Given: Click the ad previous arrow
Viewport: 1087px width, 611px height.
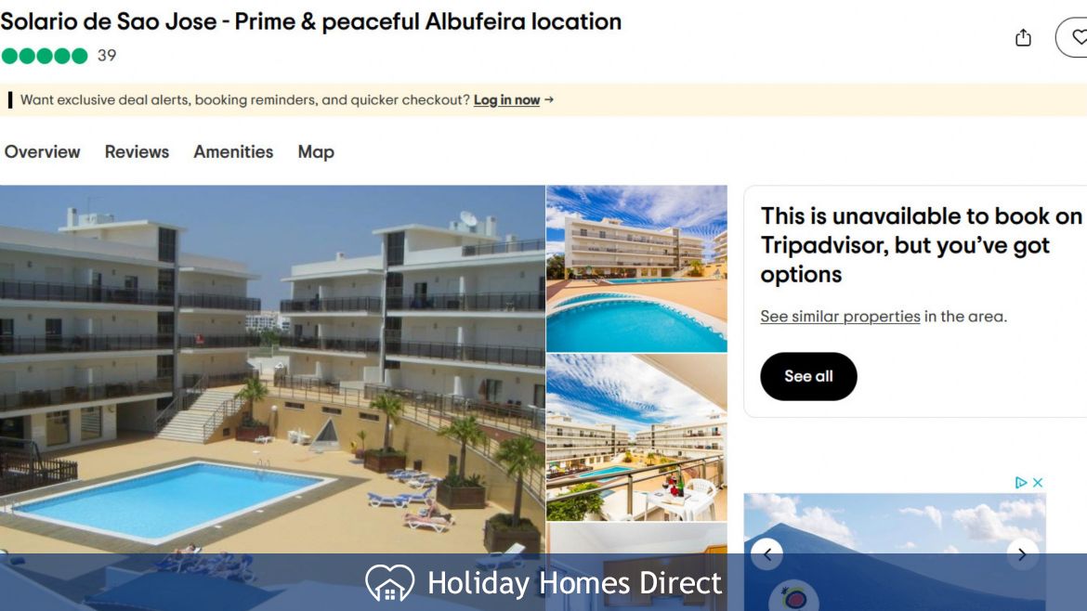Looking at the screenshot, I should coord(766,554).
